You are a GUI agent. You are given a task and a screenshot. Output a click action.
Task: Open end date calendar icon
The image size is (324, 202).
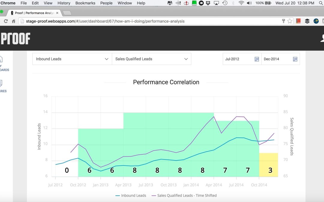point(295,59)
